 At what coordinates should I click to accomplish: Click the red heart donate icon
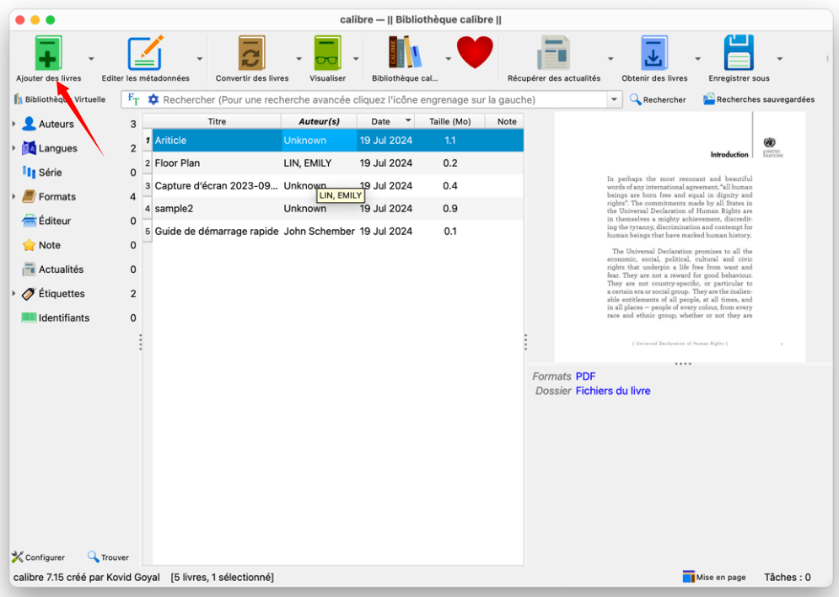point(475,52)
